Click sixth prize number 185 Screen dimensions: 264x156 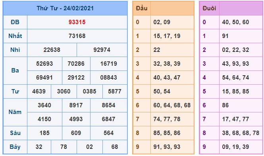tap(44, 133)
